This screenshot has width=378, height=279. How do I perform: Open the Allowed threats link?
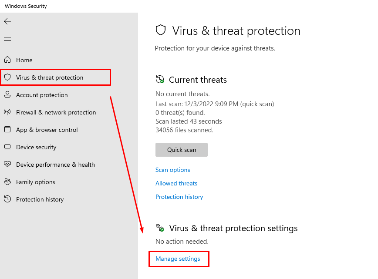176,183
